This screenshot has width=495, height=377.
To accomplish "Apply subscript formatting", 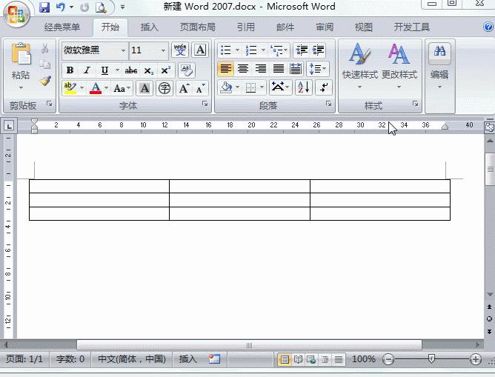I will [148, 70].
